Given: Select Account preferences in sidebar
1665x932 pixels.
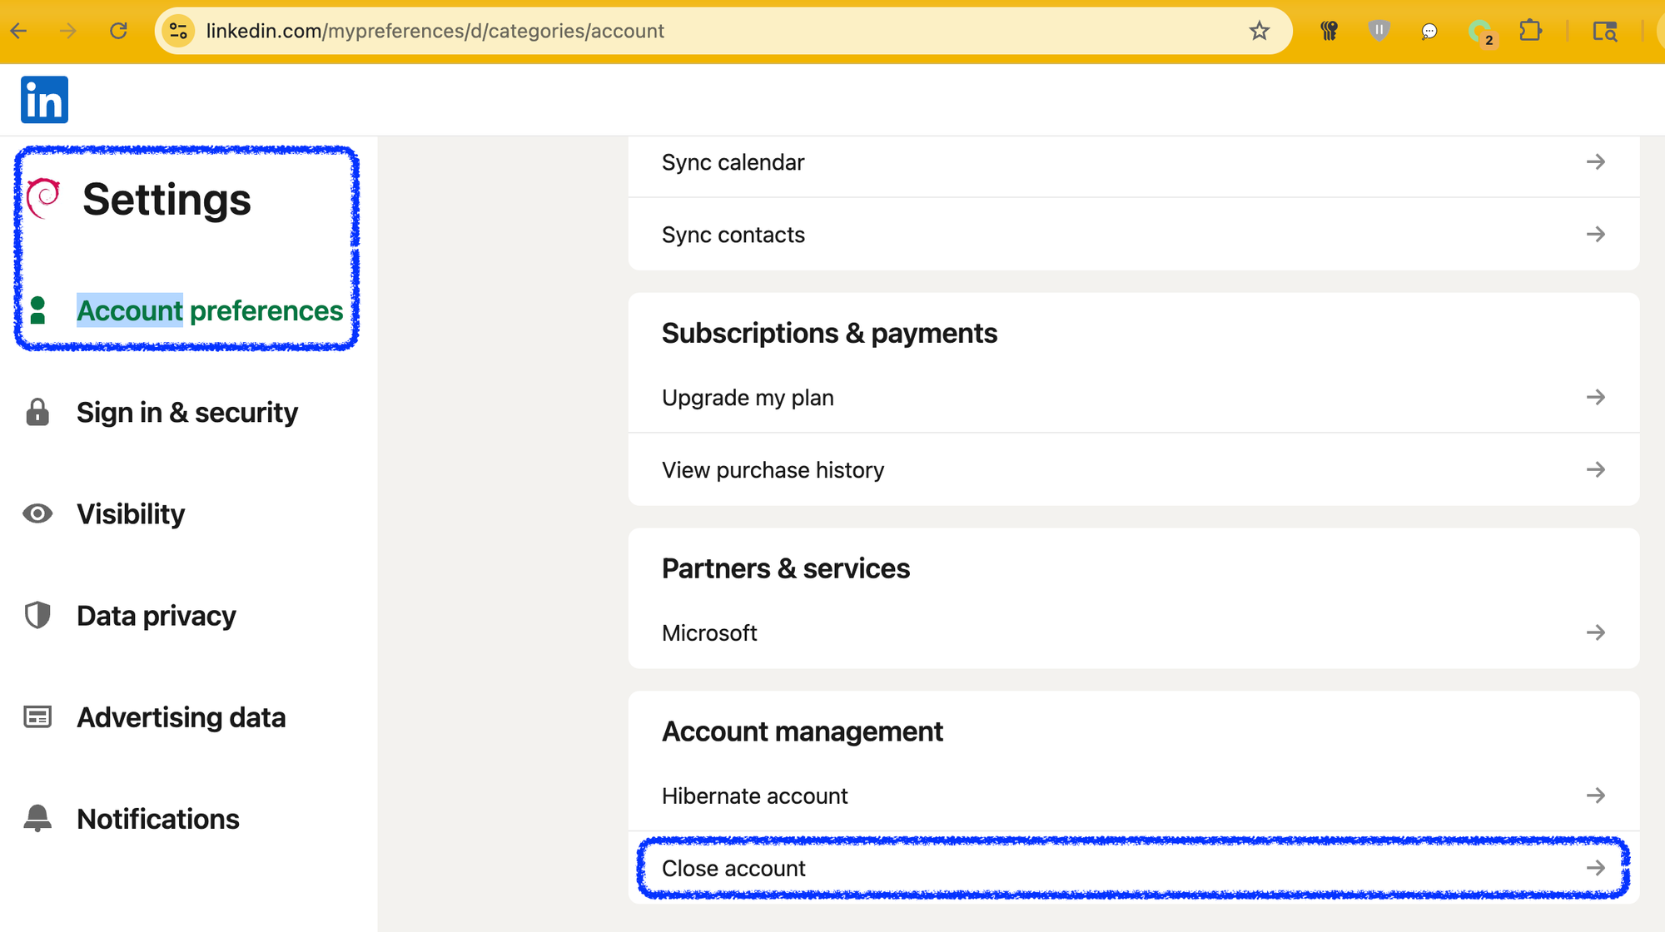Looking at the screenshot, I should (x=210, y=310).
